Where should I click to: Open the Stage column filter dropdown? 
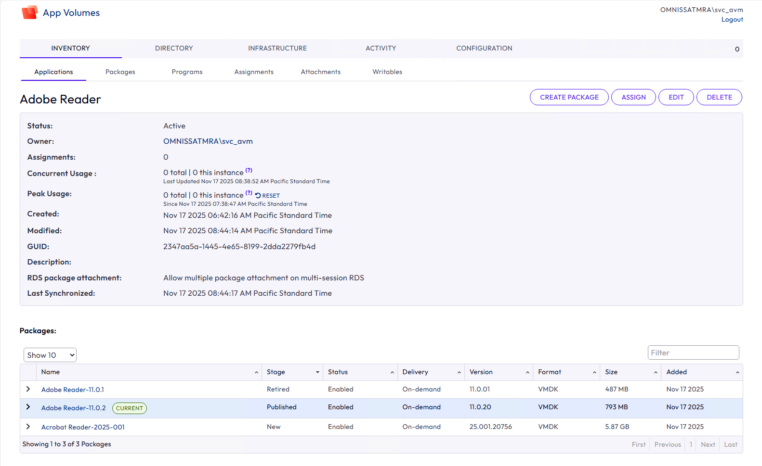[x=317, y=373]
